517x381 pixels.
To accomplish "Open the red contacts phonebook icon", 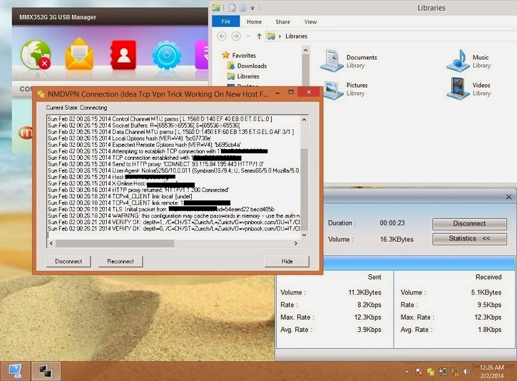I will [124, 55].
